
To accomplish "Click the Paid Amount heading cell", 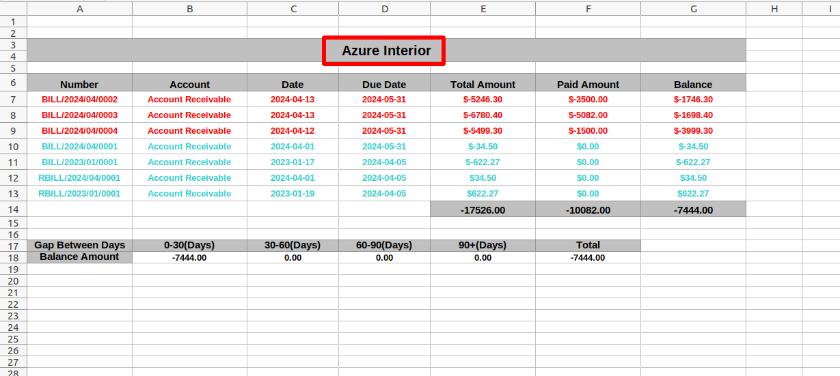I will 588,83.
